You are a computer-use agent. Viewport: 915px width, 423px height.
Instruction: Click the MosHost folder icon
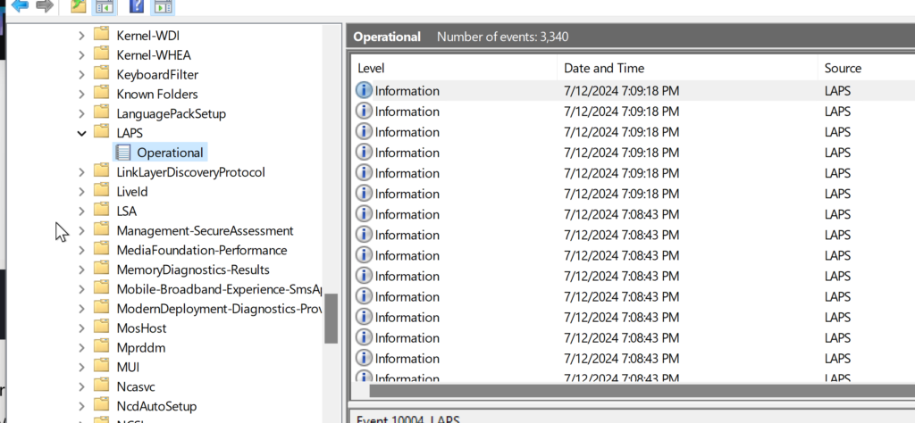tap(102, 328)
